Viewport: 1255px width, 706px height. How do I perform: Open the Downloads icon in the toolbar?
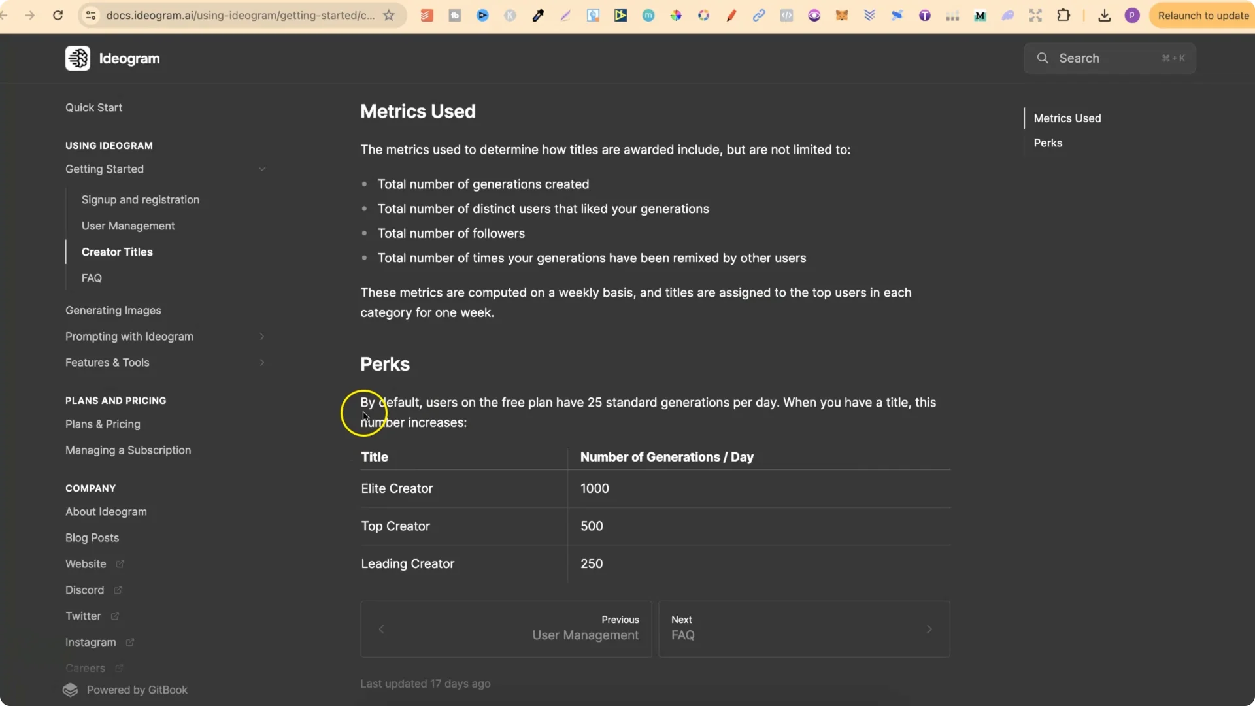click(x=1104, y=15)
